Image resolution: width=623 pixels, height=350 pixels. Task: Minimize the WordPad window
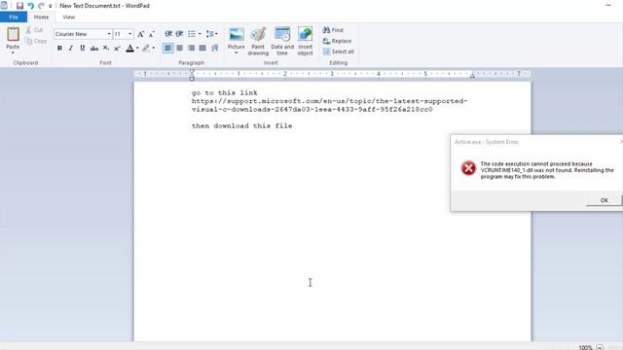pos(608,6)
